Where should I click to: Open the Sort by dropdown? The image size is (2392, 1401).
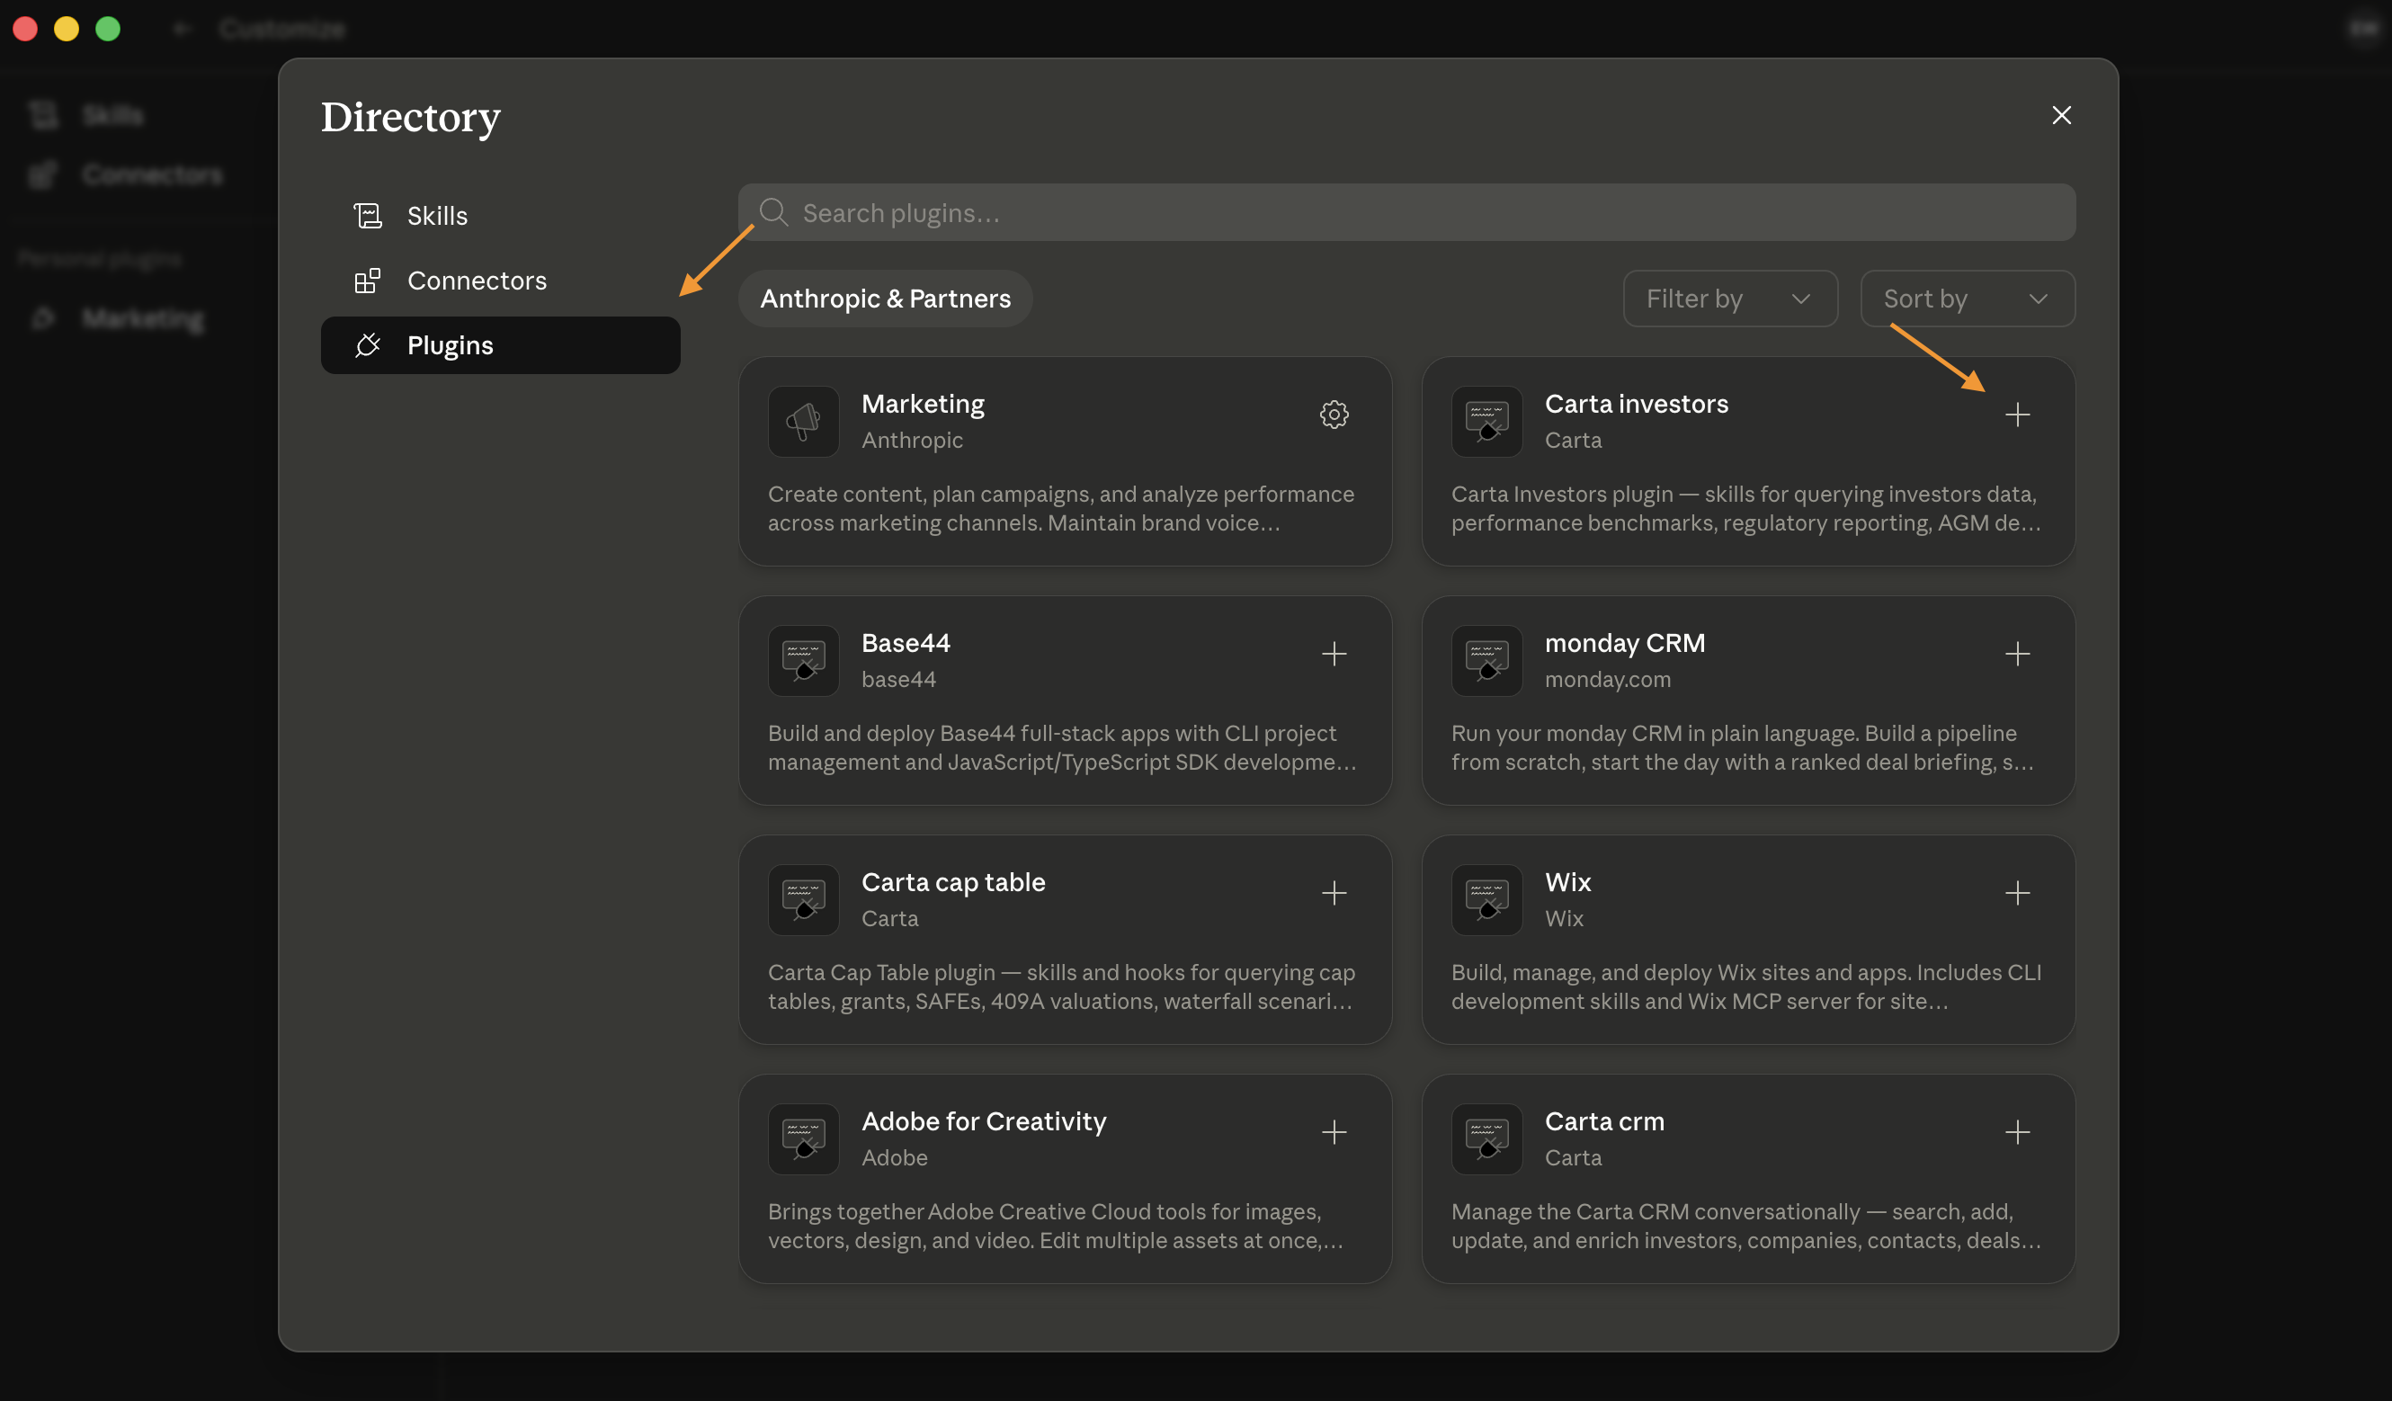pyautogui.click(x=1967, y=299)
